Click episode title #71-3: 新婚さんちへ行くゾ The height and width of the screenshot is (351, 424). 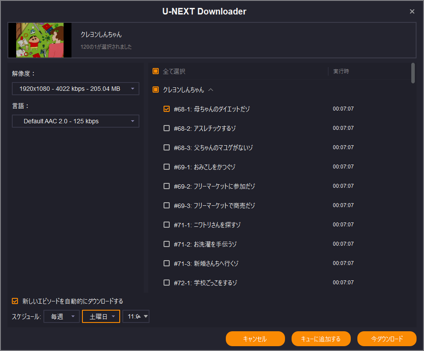(206, 264)
